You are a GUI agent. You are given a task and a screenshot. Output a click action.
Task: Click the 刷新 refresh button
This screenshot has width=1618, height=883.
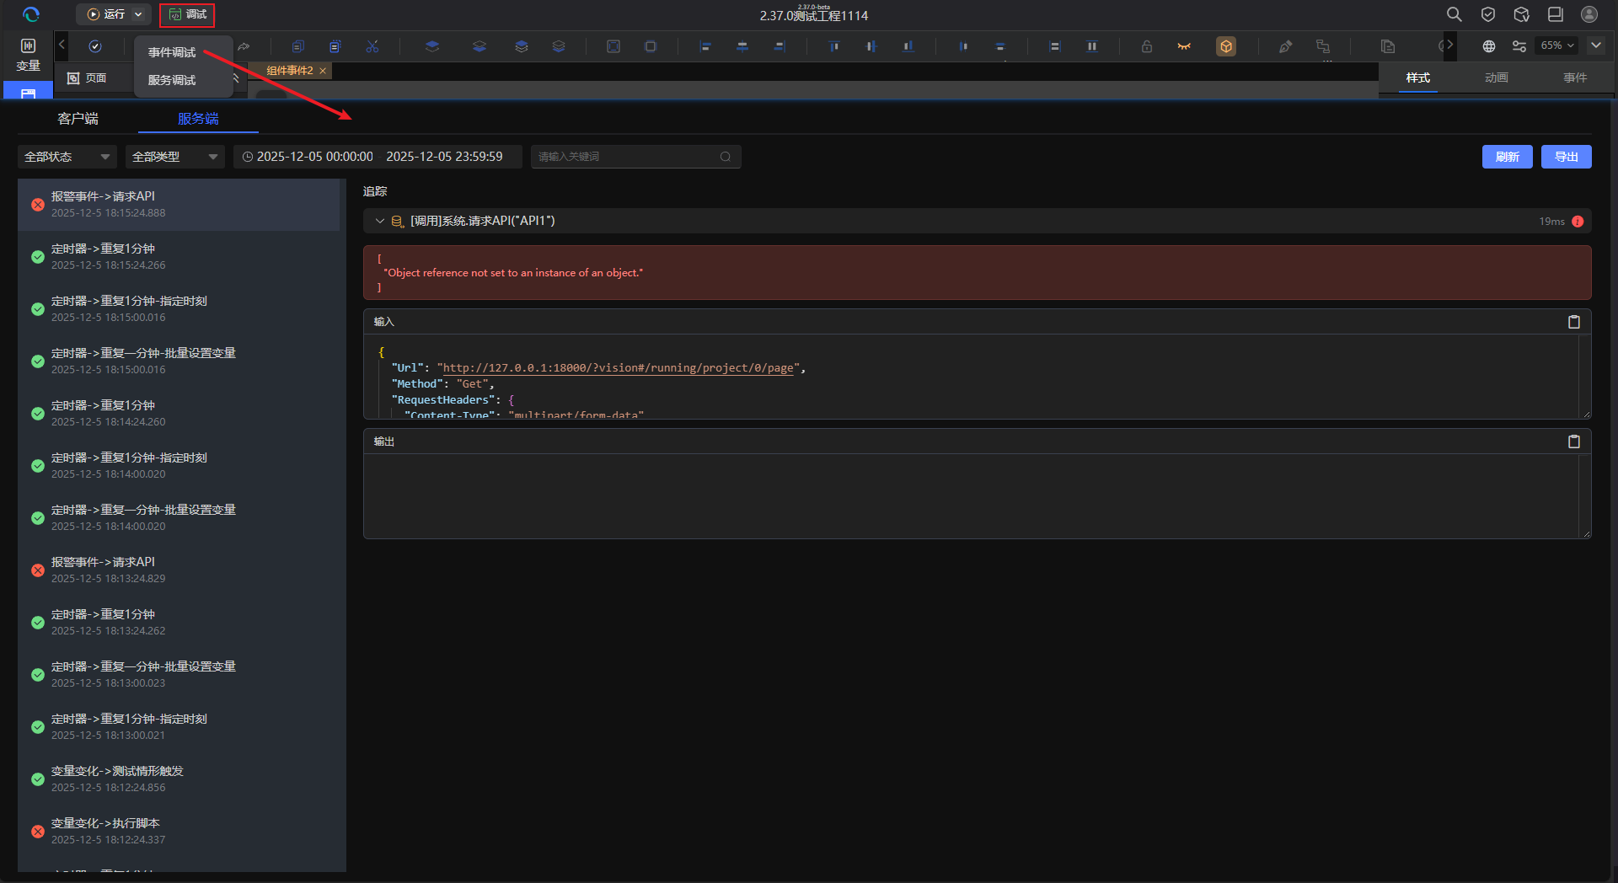[x=1507, y=157]
